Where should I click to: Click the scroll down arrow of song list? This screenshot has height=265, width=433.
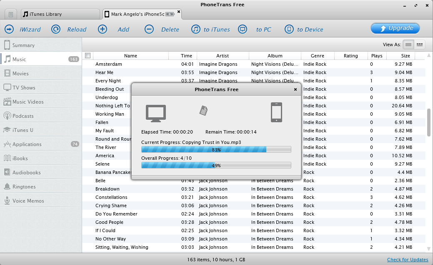428,249
